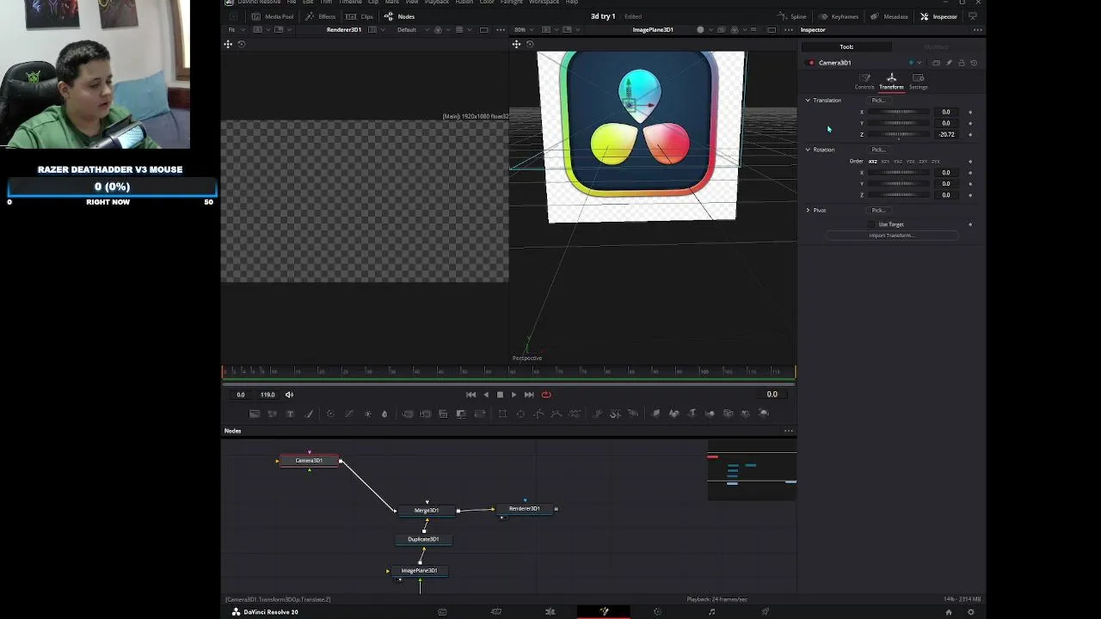
Task: Add an ImagePlane3D node from toolbar
Action: (656, 414)
